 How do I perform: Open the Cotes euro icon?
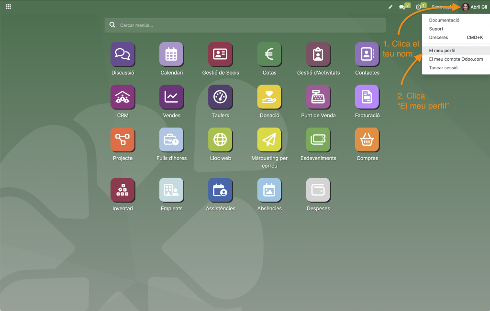[x=269, y=54]
